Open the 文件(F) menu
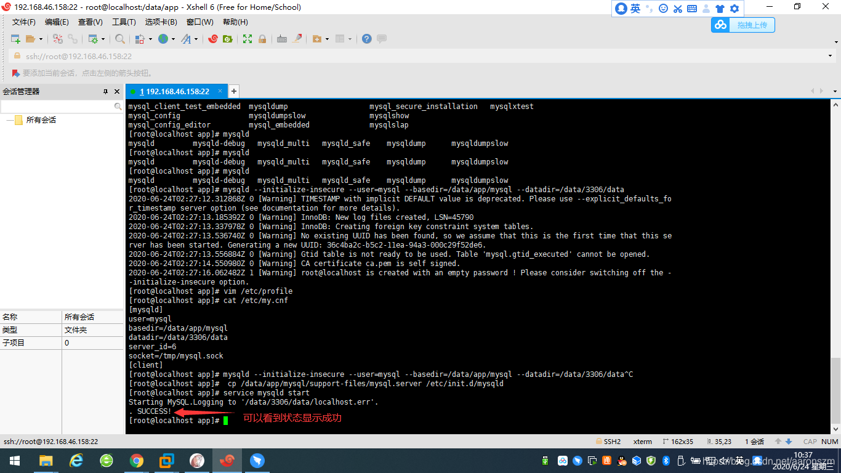841x473 pixels. 24,22
